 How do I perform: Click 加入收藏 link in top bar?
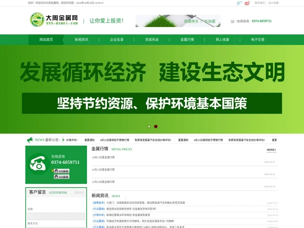274,3
